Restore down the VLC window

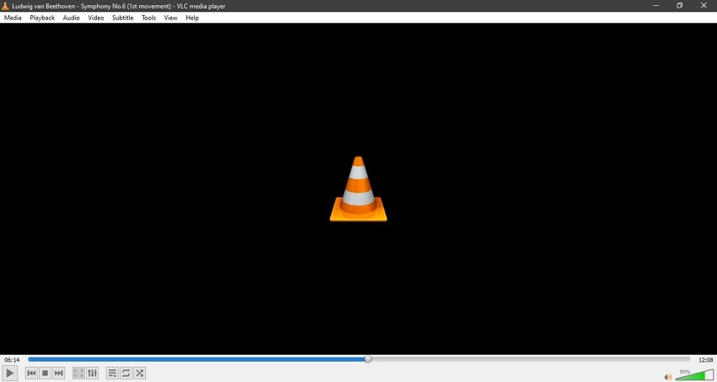click(x=680, y=6)
